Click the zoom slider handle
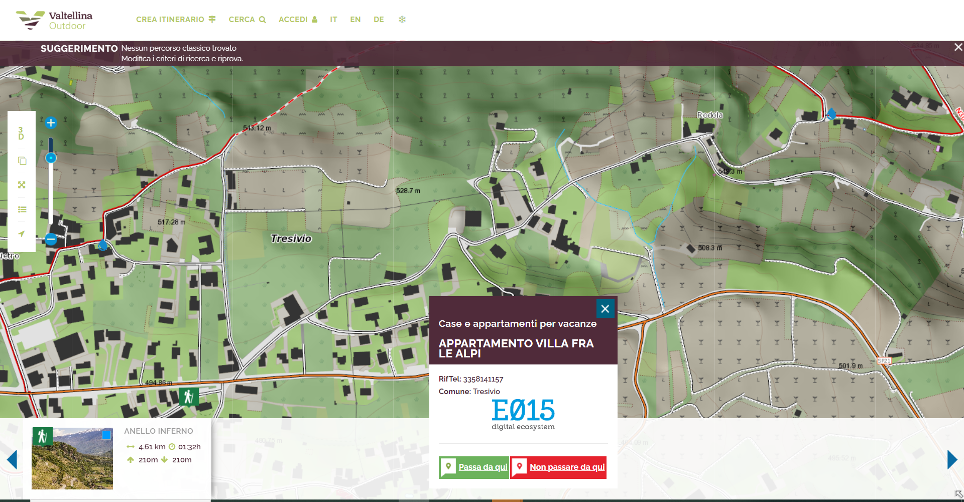Screen dimensions: 964x502 pyautogui.click(x=51, y=158)
